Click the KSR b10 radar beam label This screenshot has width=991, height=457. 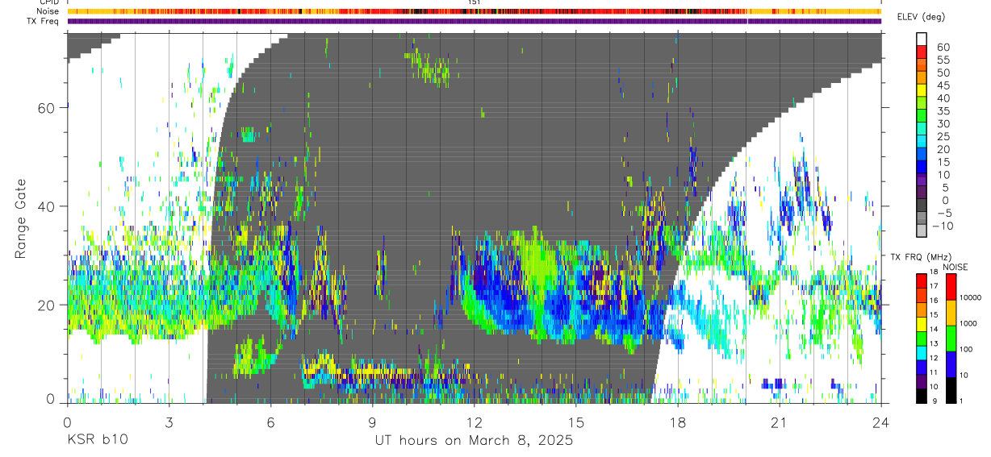click(97, 441)
